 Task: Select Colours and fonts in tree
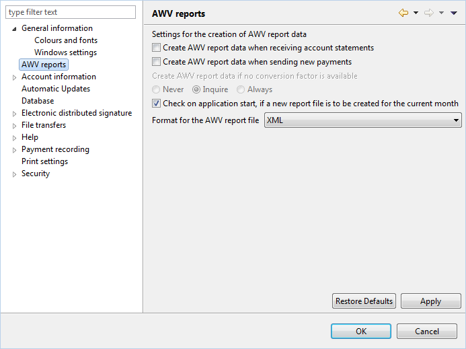point(66,40)
